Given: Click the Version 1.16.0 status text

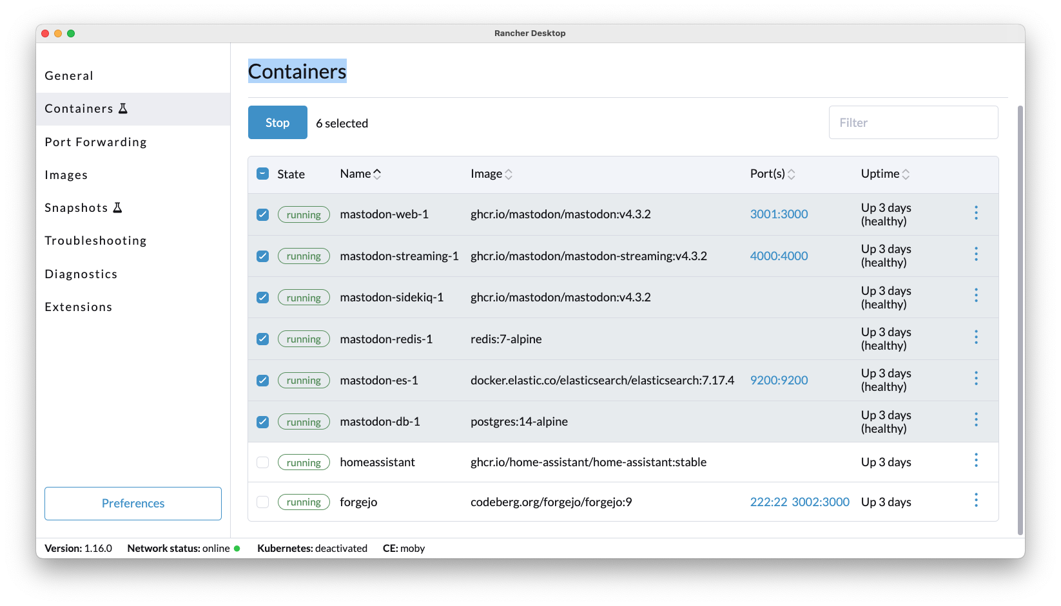Looking at the screenshot, I should coord(78,549).
